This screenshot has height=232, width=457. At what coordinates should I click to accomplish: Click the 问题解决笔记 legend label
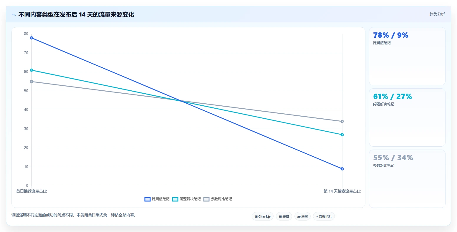[x=190, y=199]
